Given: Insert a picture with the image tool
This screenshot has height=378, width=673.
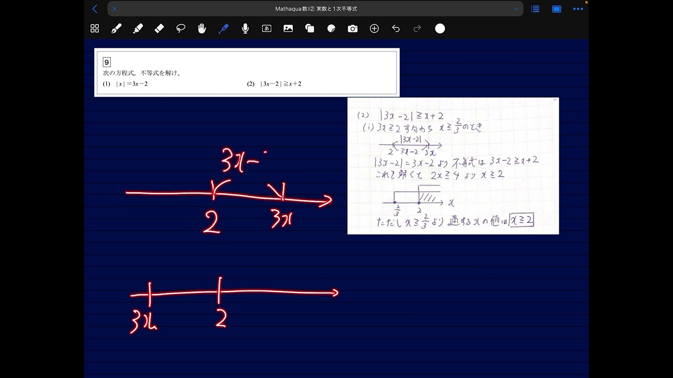Looking at the screenshot, I should [x=288, y=29].
